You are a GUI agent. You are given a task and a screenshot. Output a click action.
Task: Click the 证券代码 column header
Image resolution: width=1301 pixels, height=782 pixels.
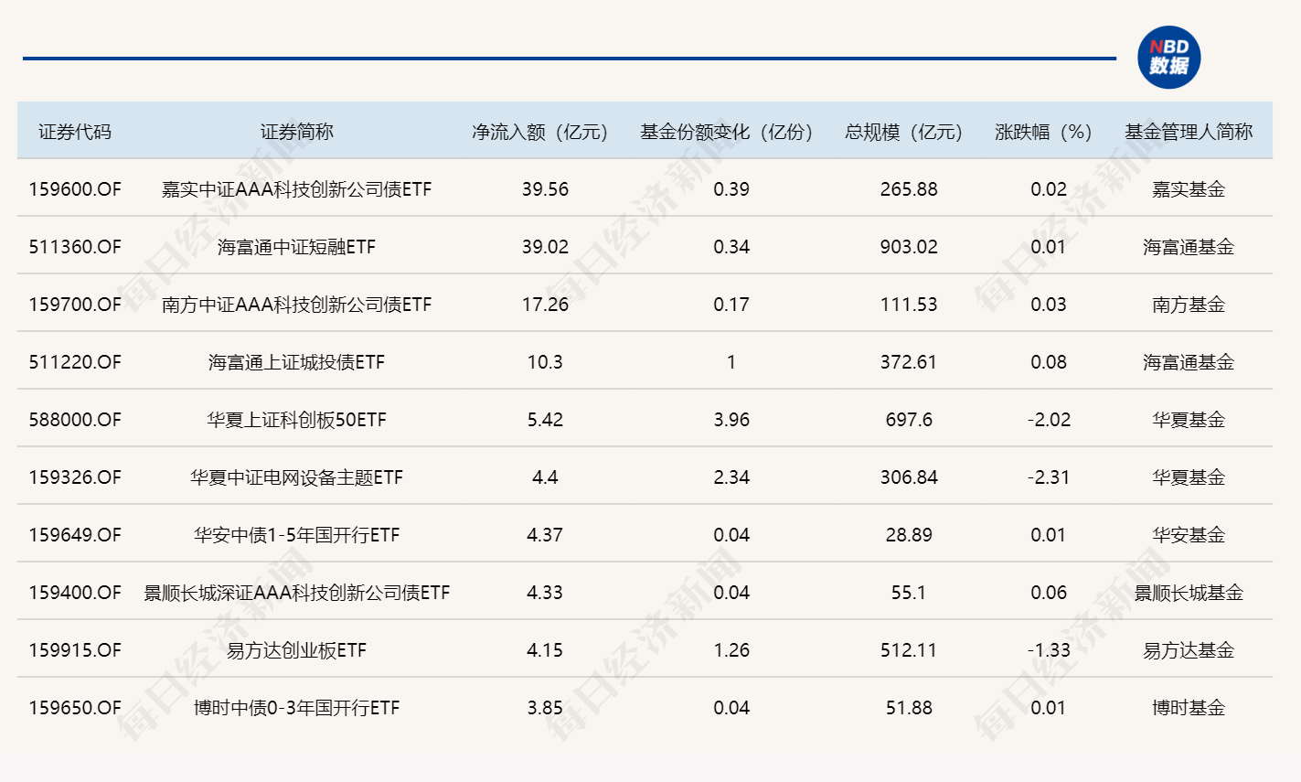tap(75, 132)
